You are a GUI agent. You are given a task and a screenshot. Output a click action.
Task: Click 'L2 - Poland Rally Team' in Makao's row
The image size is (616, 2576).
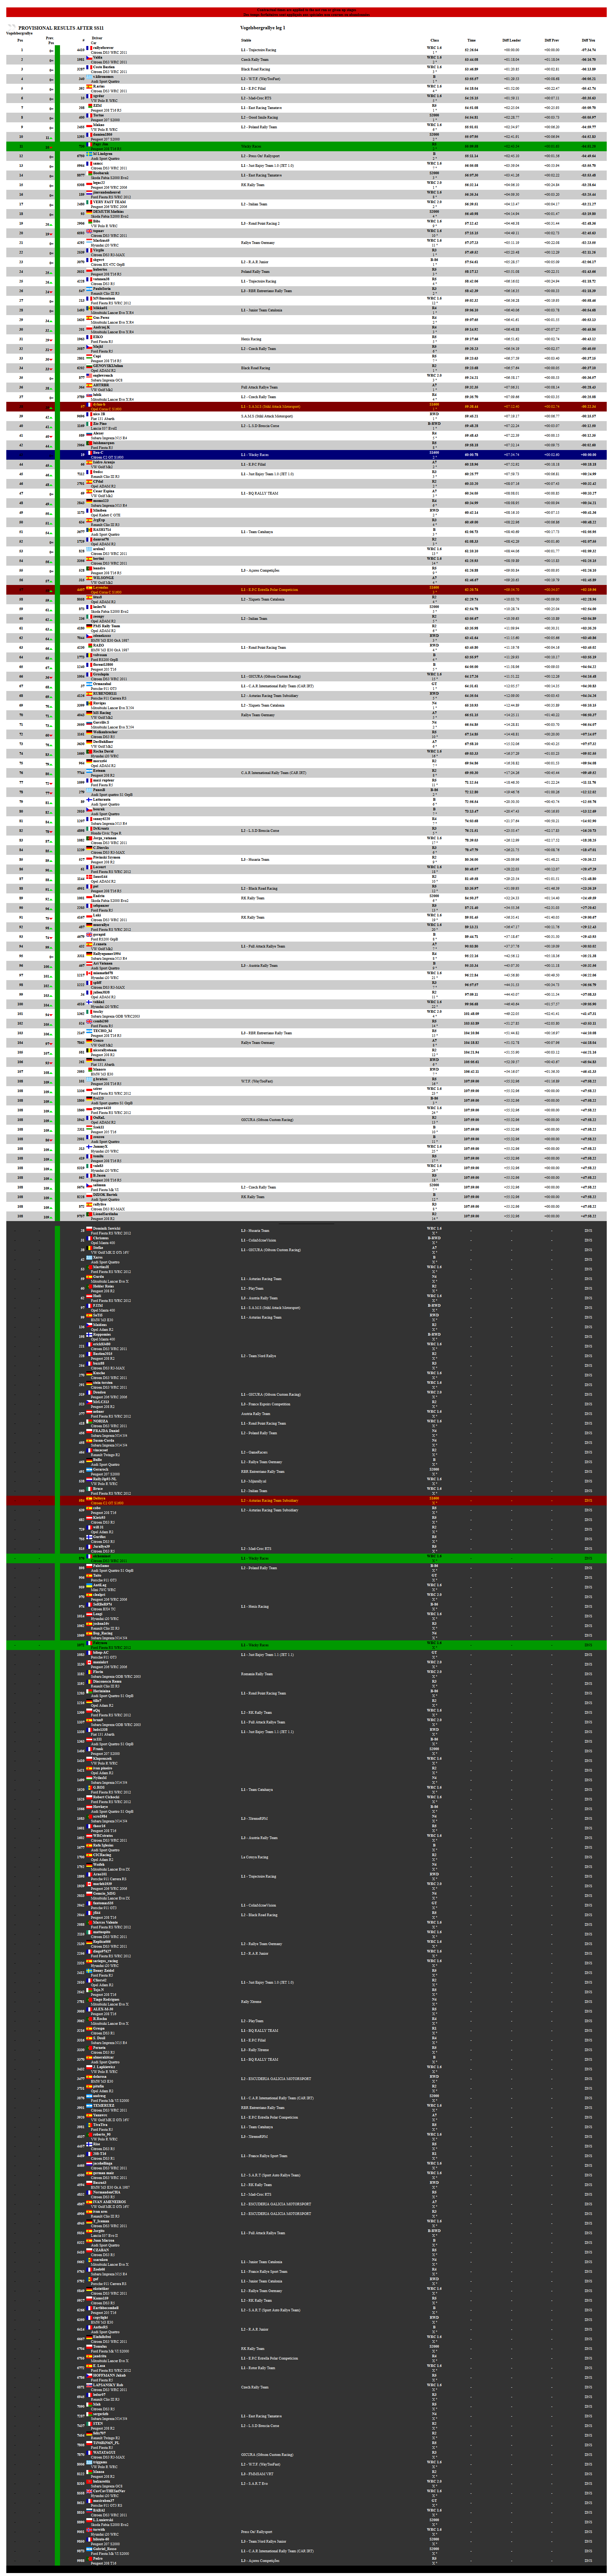(259, 127)
